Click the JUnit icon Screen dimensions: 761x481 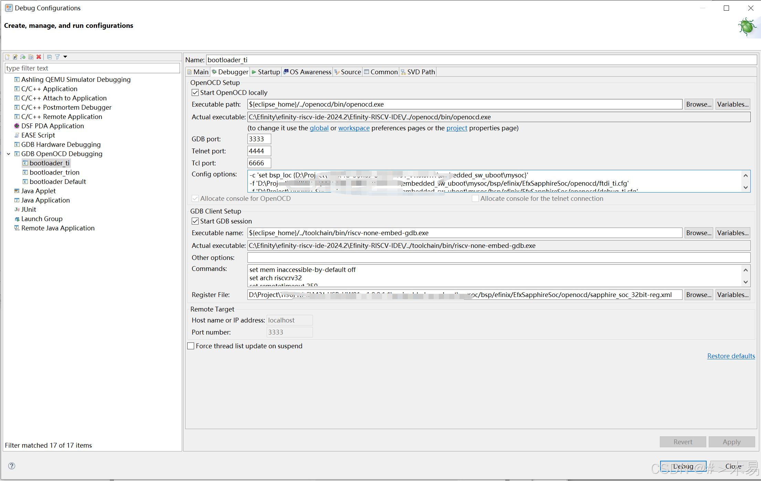[x=17, y=209]
